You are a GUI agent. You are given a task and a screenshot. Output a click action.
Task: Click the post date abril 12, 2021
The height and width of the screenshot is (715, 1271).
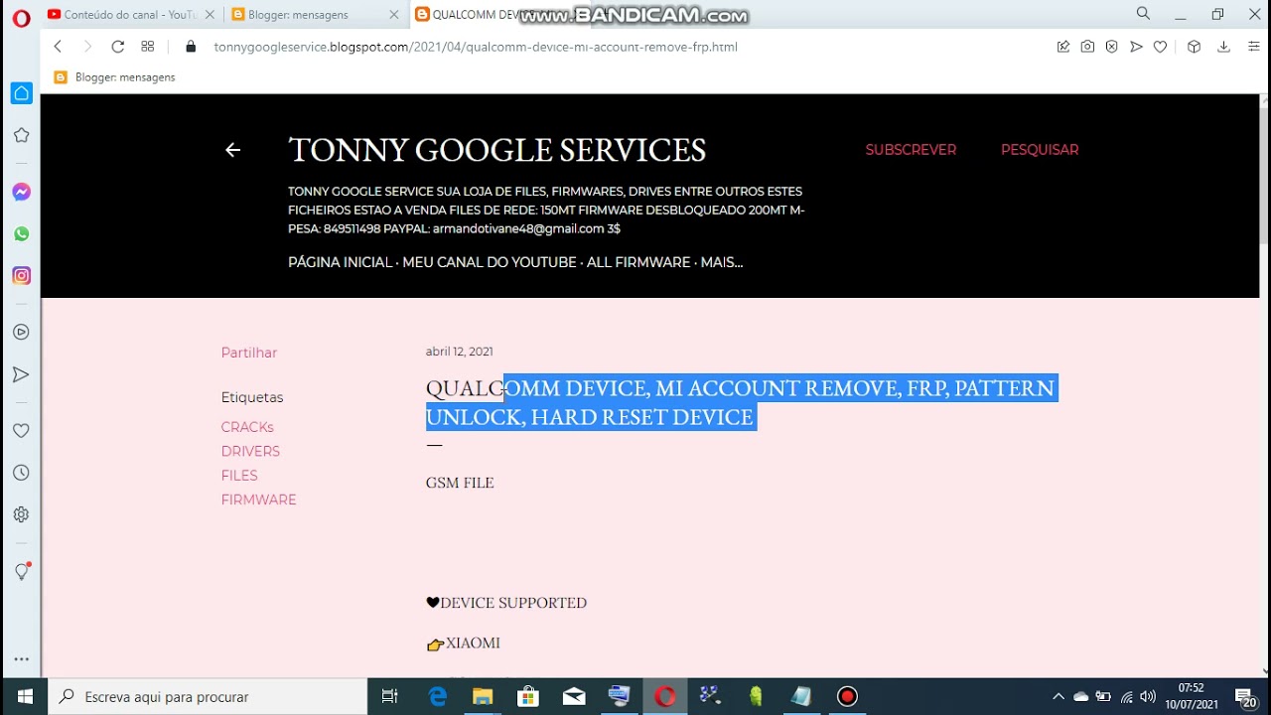point(459,352)
